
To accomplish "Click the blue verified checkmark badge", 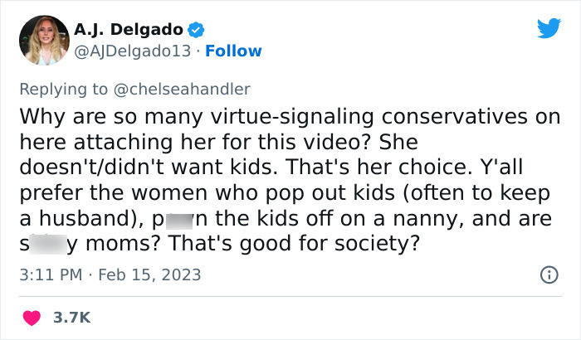I will pyautogui.click(x=196, y=30).
